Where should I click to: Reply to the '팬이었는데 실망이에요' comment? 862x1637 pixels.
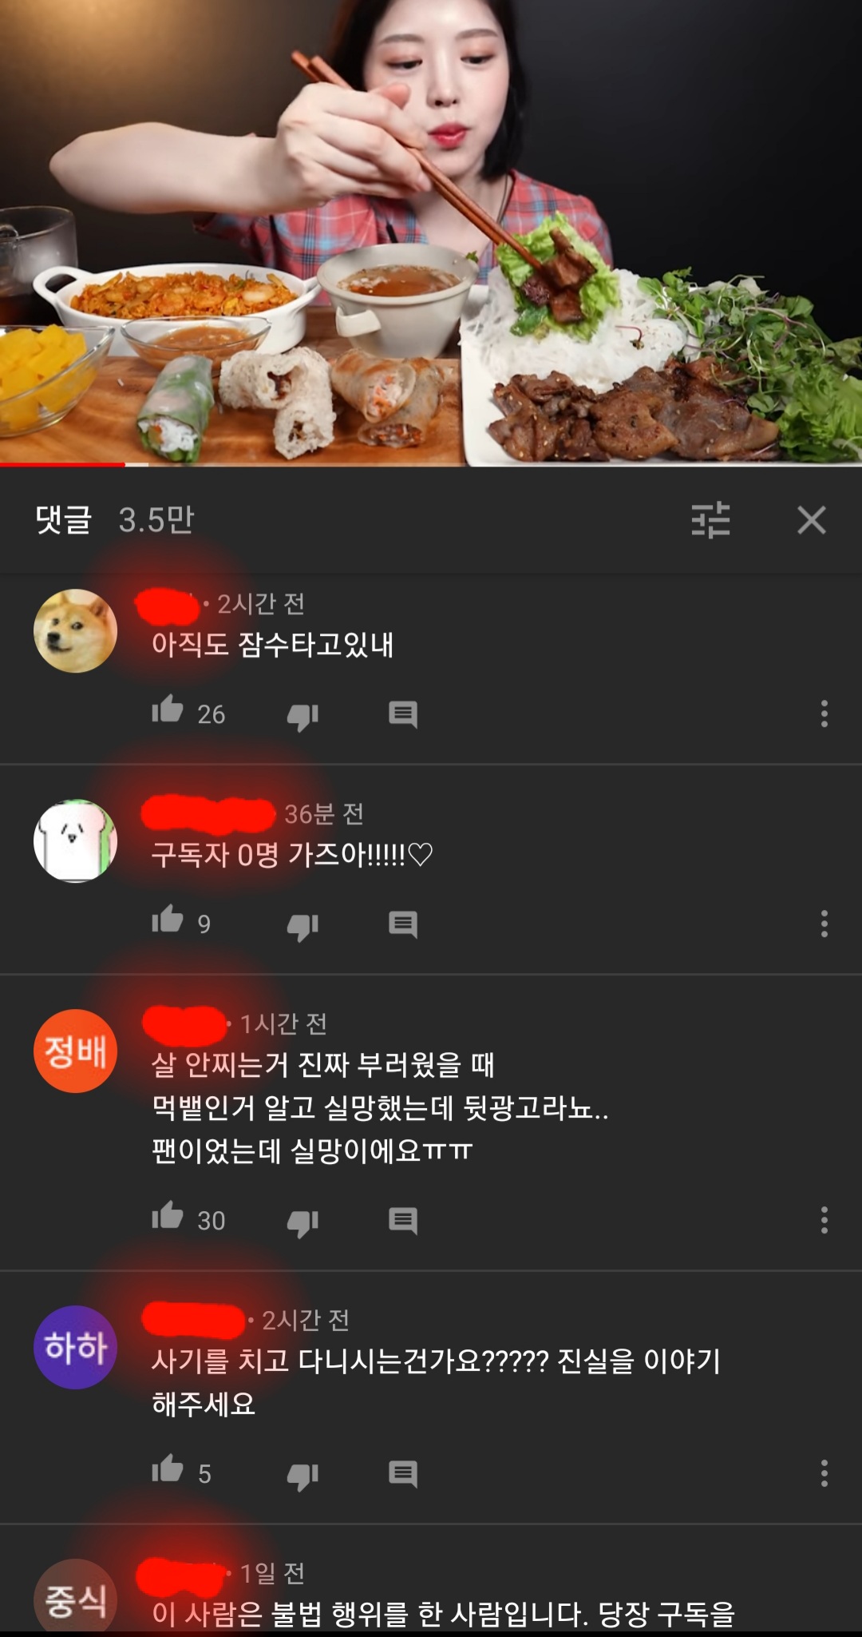[403, 1221]
